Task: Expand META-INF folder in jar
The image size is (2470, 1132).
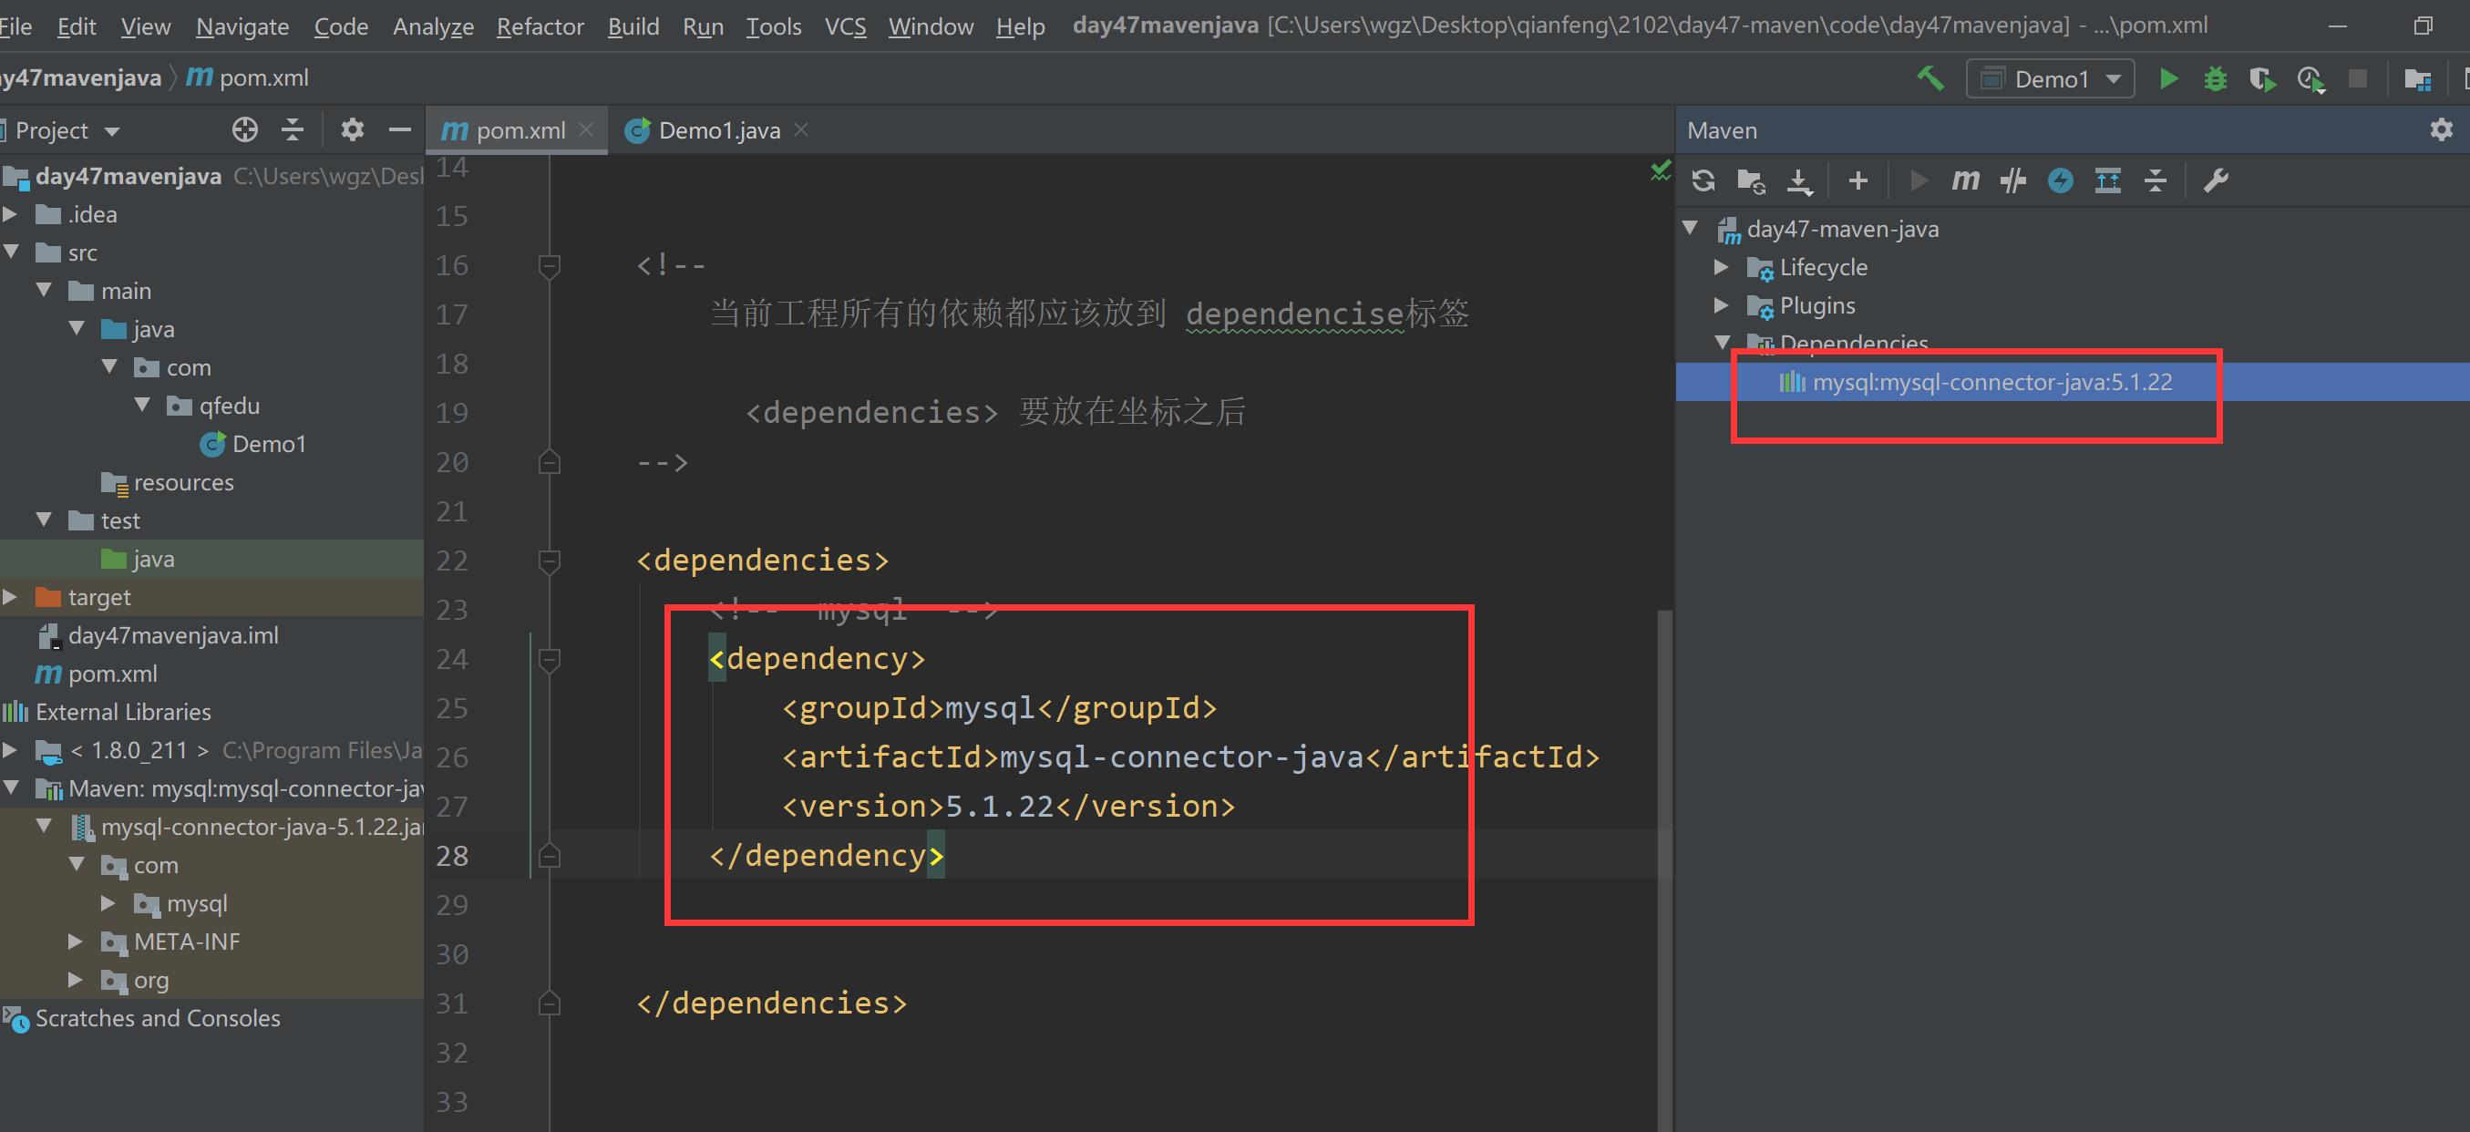Action: coord(76,942)
